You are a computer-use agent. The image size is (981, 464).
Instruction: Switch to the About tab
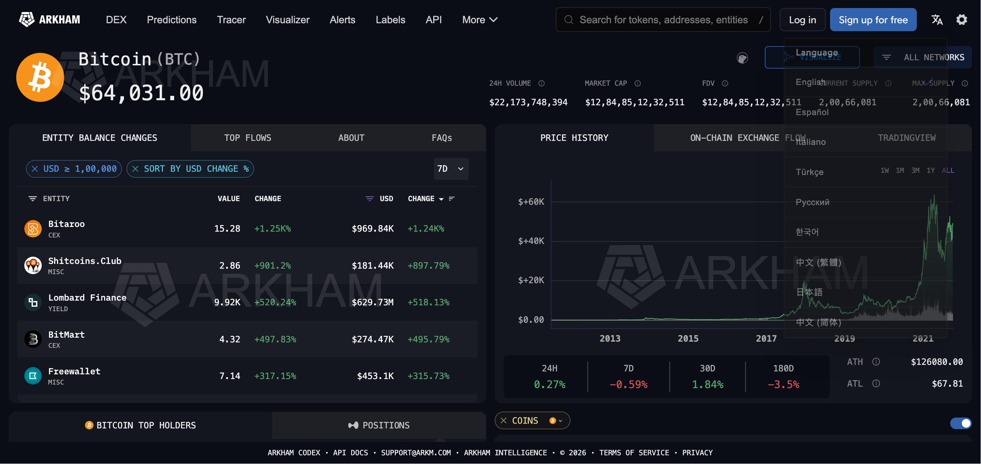351,138
